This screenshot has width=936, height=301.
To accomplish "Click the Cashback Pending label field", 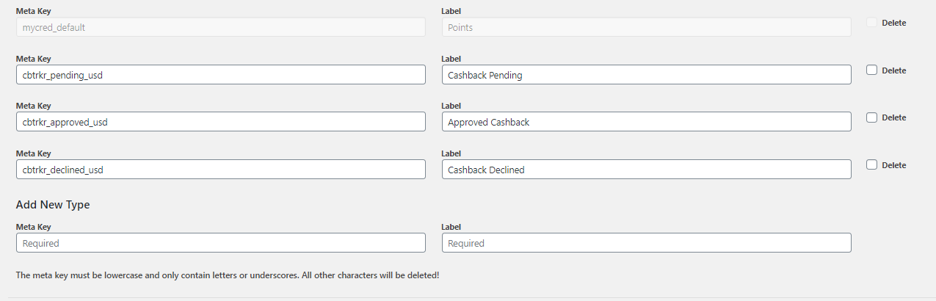I will click(646, 75).
